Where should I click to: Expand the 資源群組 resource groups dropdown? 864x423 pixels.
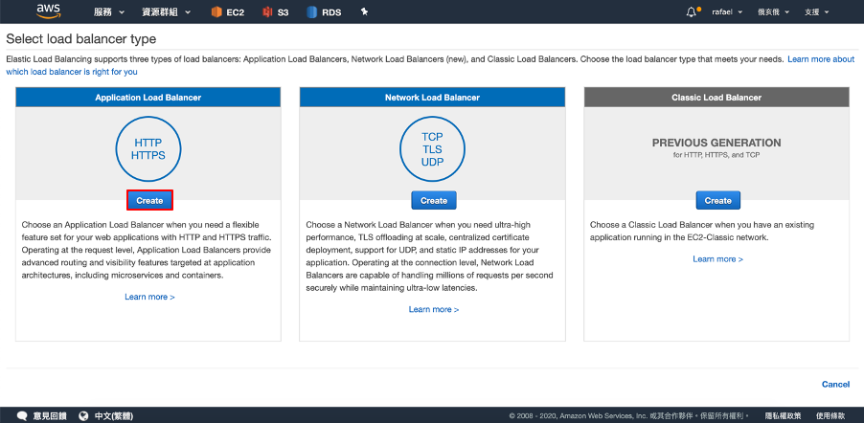(x=167, y=12)
